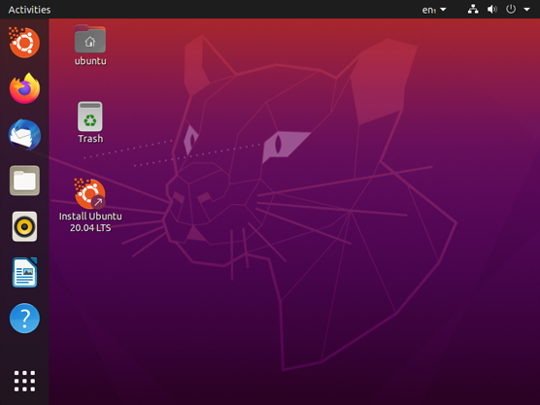Open the Files manager dock icon
The height and width of the screenshot is (405, 540).
point(24,181)
